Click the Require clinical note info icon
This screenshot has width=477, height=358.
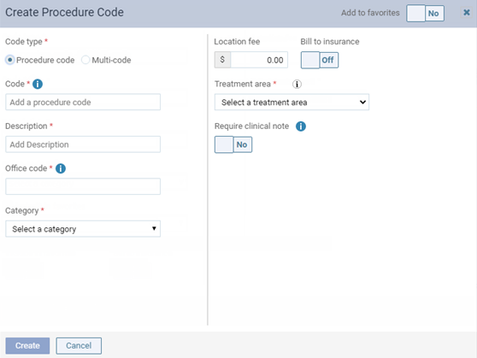coord(301,126)
